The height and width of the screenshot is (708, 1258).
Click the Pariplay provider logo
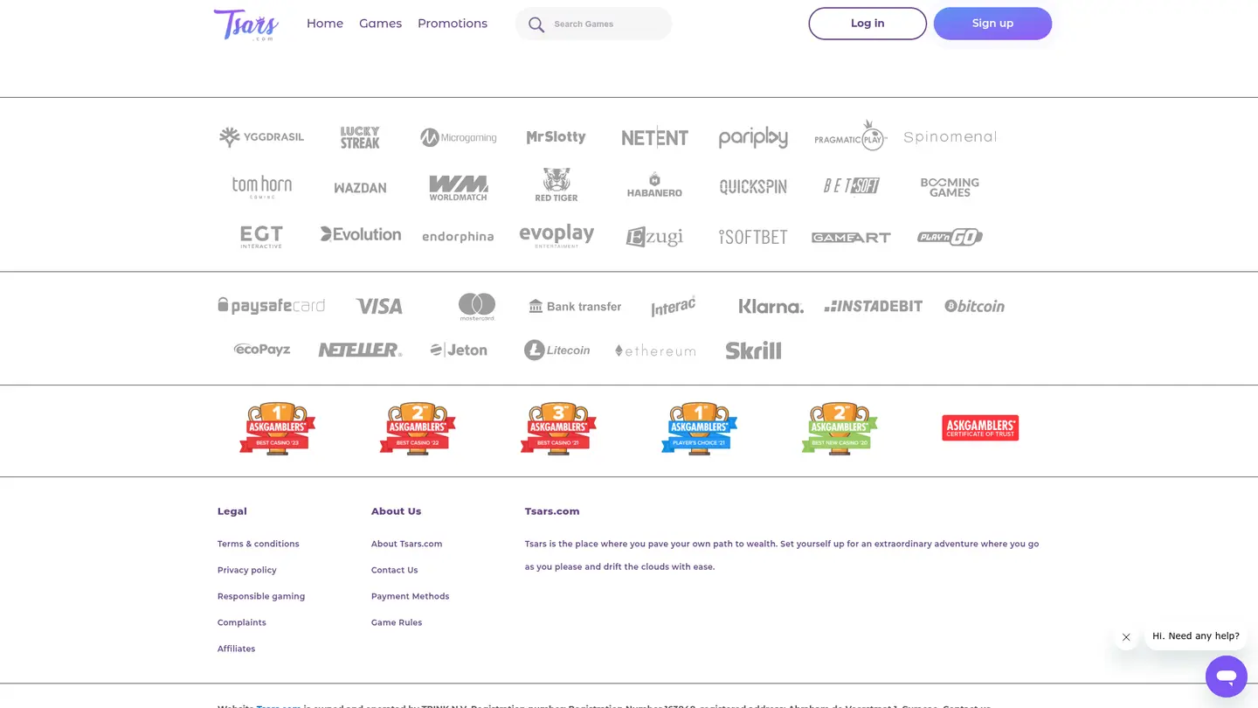pyautogui.click(x=753, y=137)
